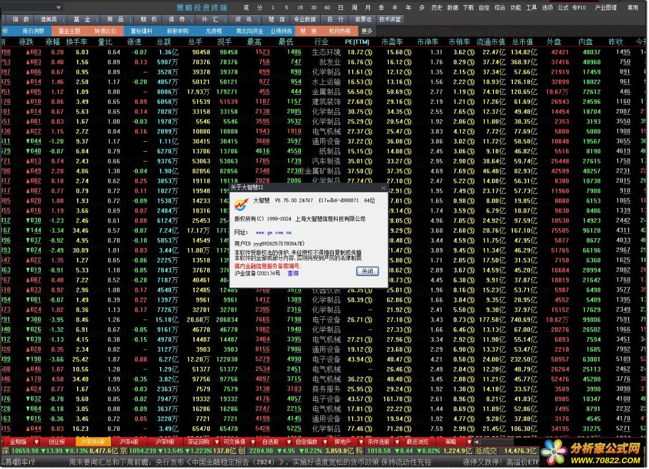Open dropdown arrow beside 自定指数 tab
This screenshot has width=649, height=469.
click(x=324, y=442)
